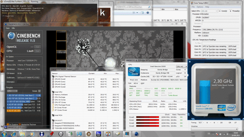The width and height of the screenshot is (244, 137).
Task: Click the Intel PCH sensor group icon
Action: coord(53,115)
